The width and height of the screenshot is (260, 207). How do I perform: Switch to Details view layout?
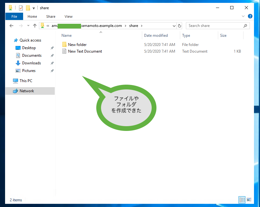(242, 200)
